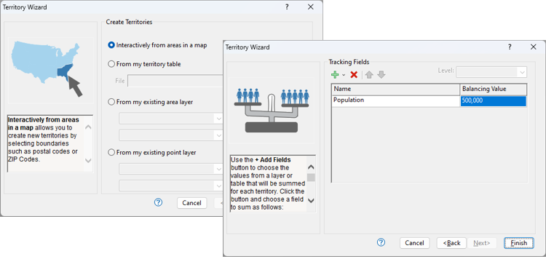Image resolution: width=546 pixels, height=267 pixels.
Task: Close the back Territory Wizard window
Action: (x=311, y=7)
